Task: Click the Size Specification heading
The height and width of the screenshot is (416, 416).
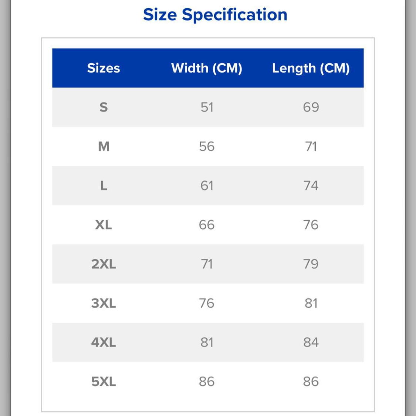Action: coord(215,15)
